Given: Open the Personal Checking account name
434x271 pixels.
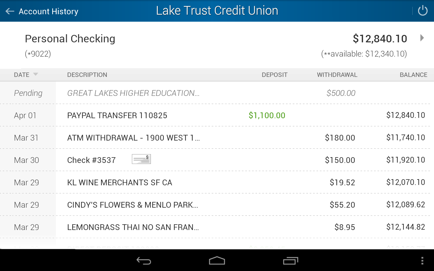Looking at the screenshot, I should coord(70,39).
